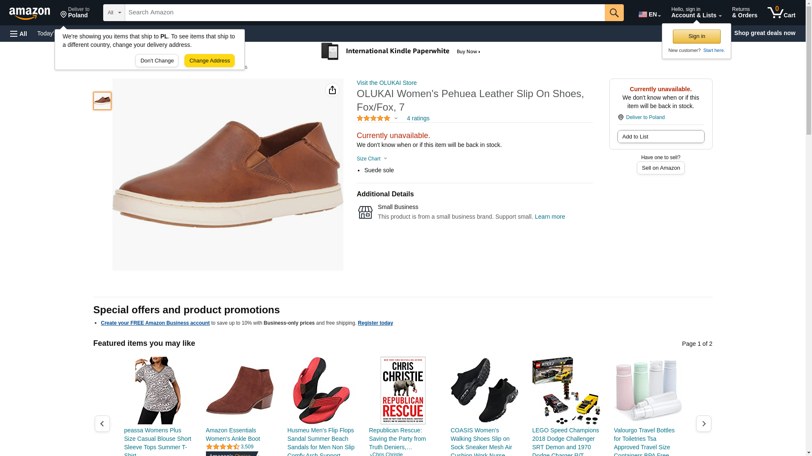Click the Change Address button
This screenshot has height=456, width=812.
pyautogui.click(x=209, y=60)
